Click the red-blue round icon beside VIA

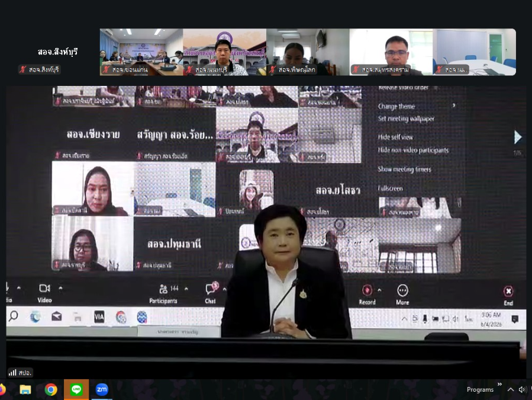tap(121, 317)
